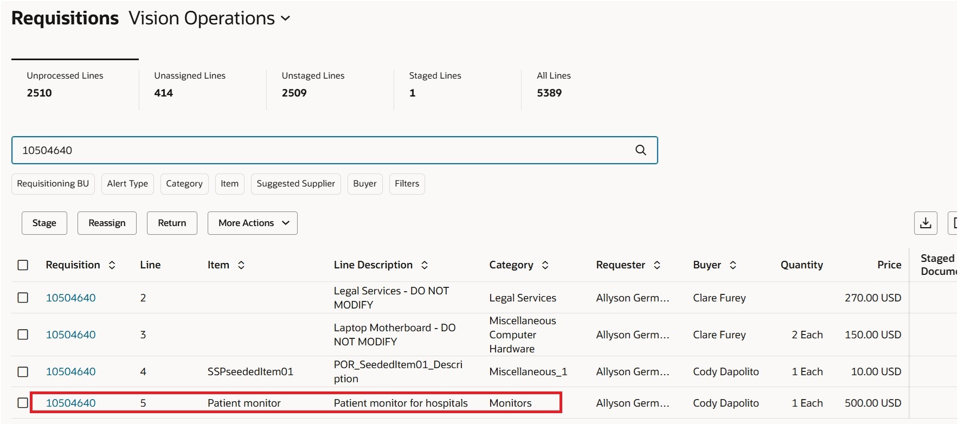
Task: Click the download export icon
Action: (925, 223)
